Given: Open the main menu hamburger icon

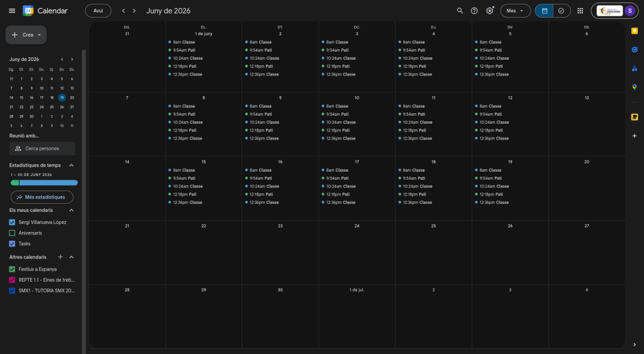Looking at the screenshot, I should [12, 11].
